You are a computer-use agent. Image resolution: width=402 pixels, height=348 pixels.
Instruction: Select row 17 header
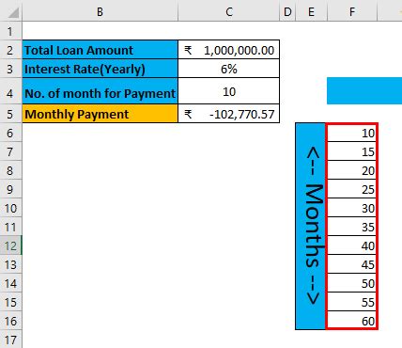coord(10,340)
